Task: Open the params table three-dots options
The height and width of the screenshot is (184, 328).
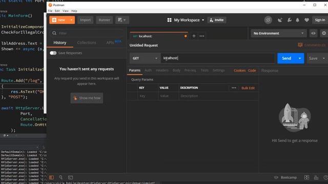Action: (234, 88)
